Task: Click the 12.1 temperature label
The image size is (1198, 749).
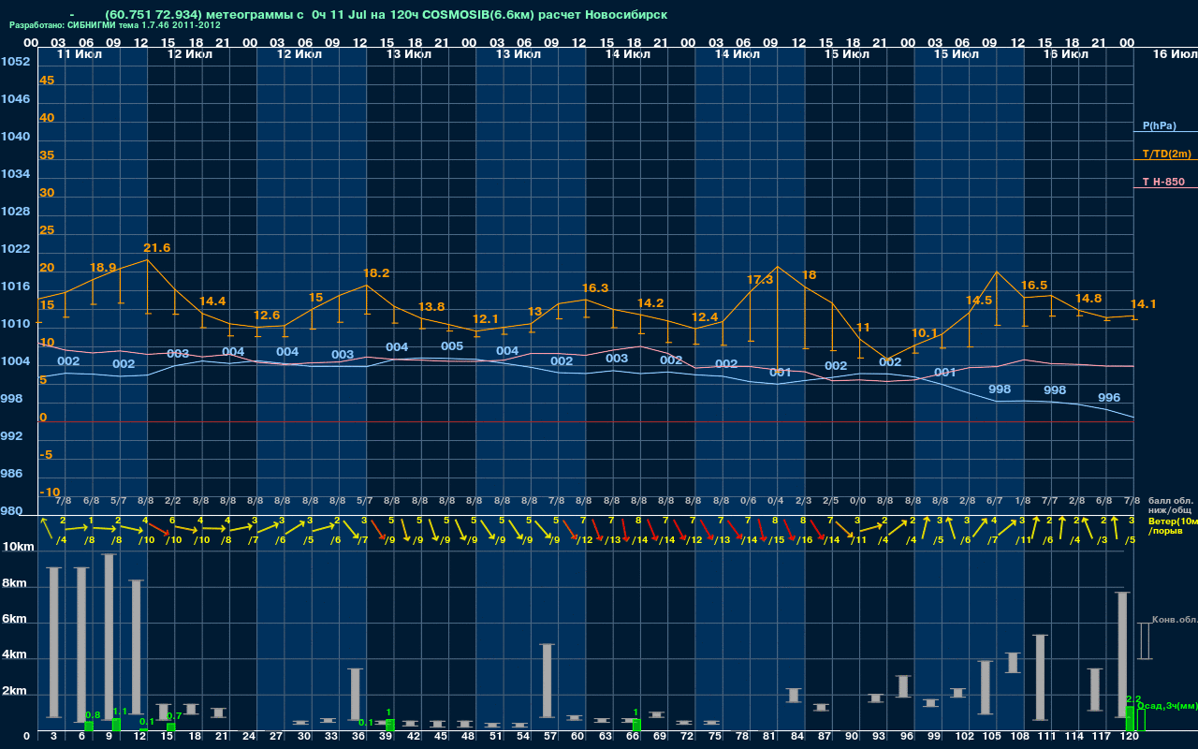Action: point(486,319)
